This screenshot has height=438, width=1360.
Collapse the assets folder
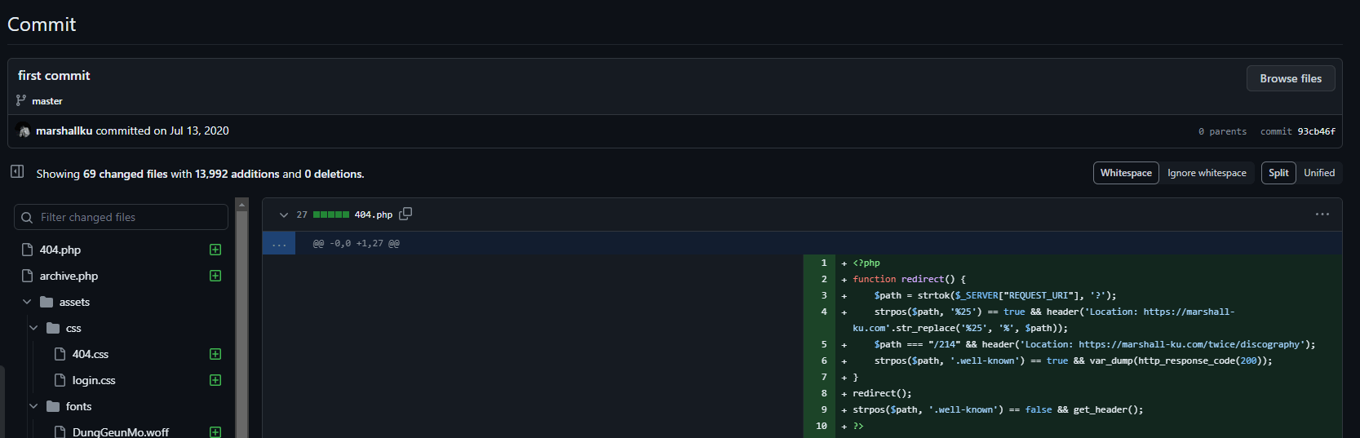pos(27,302)
